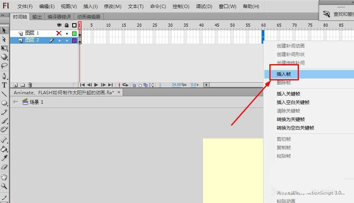The width and height of the screenshot is (354, 203).
Task: Toggle lock dot on 图层 1
Action: [67, 33]
